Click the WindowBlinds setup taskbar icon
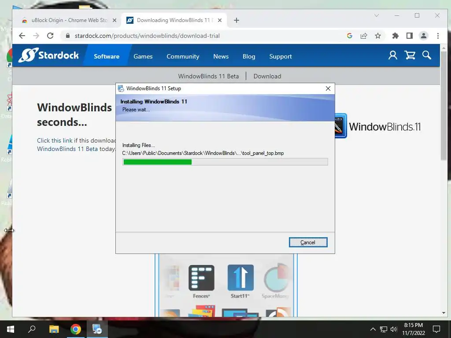 pos(97,329)
